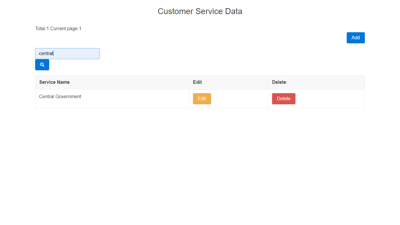Click the Service Name column header
Viewport: 400px width, 225px height.
pos(54,82)
